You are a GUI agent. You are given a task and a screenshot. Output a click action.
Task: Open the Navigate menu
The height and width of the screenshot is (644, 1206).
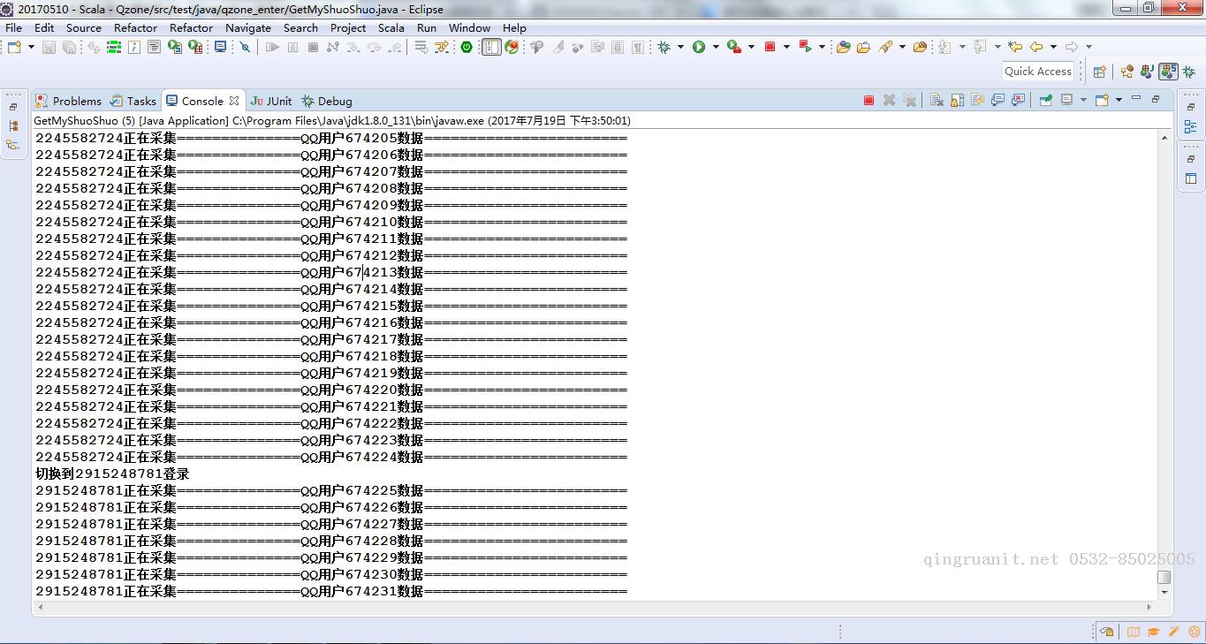pyautogui.click(x=248, y=27)
